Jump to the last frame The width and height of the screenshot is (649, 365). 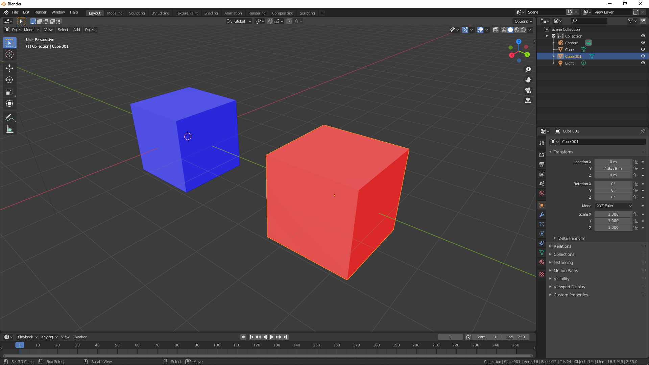tap(286, 337)
